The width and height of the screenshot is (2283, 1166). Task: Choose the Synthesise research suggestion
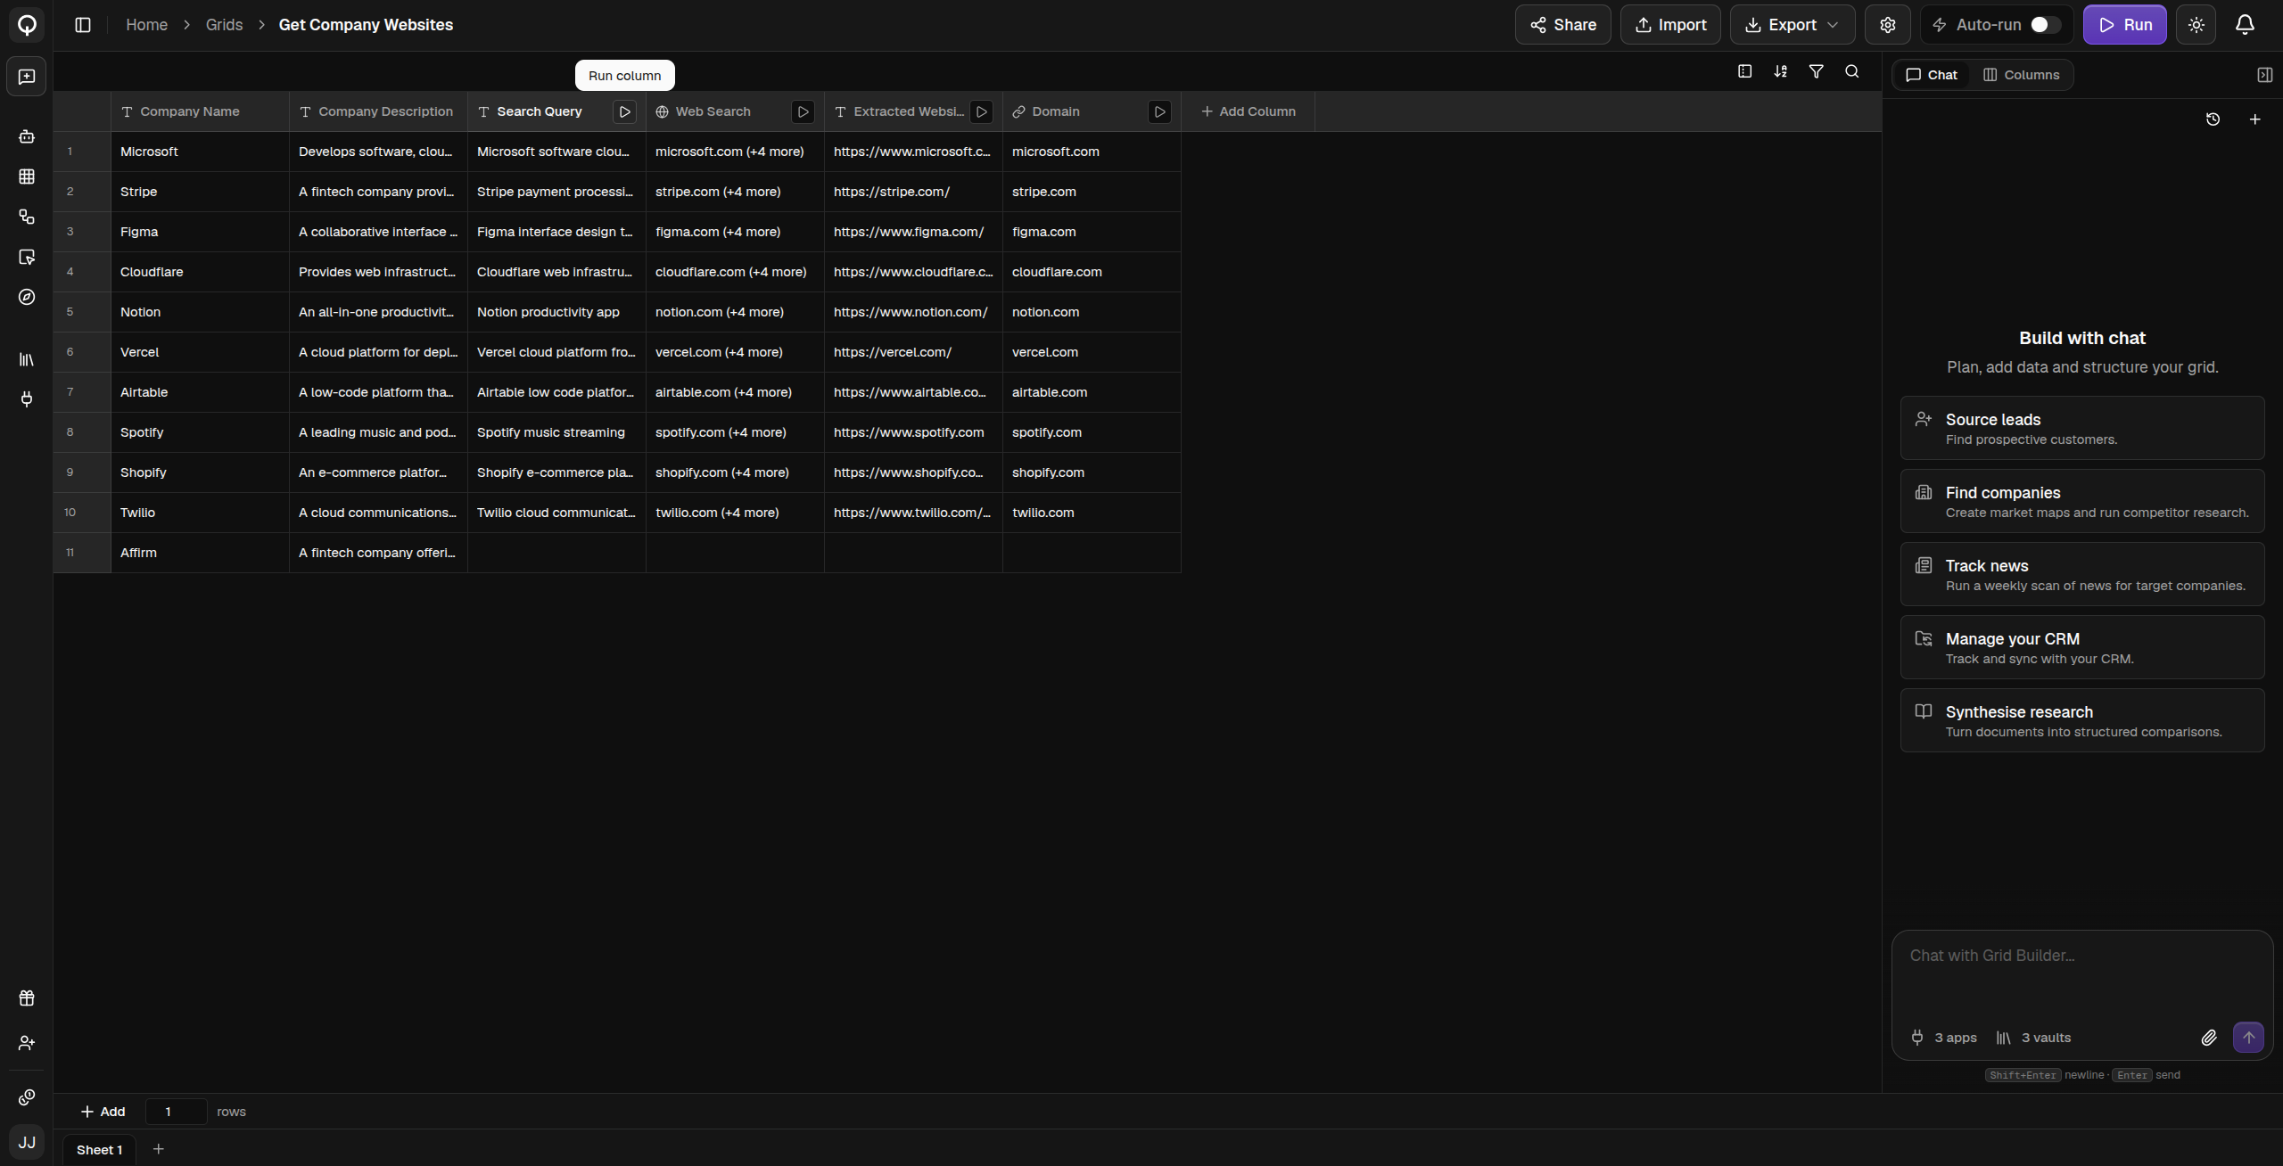coord(2081,720)
